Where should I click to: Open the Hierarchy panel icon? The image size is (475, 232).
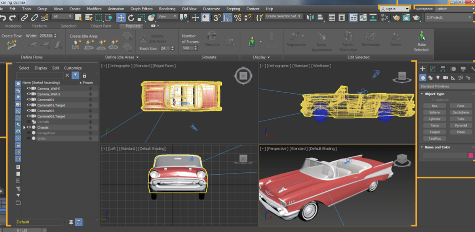(x=443, y=69)
